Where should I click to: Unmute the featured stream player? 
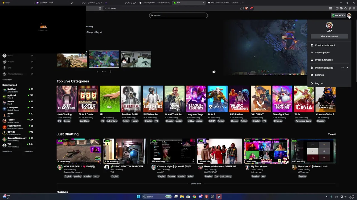pos(214,72)
